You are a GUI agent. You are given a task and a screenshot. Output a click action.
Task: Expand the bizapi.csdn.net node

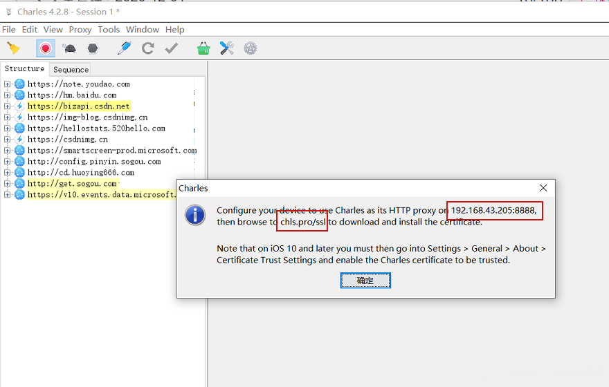click(x=7, y=106)
